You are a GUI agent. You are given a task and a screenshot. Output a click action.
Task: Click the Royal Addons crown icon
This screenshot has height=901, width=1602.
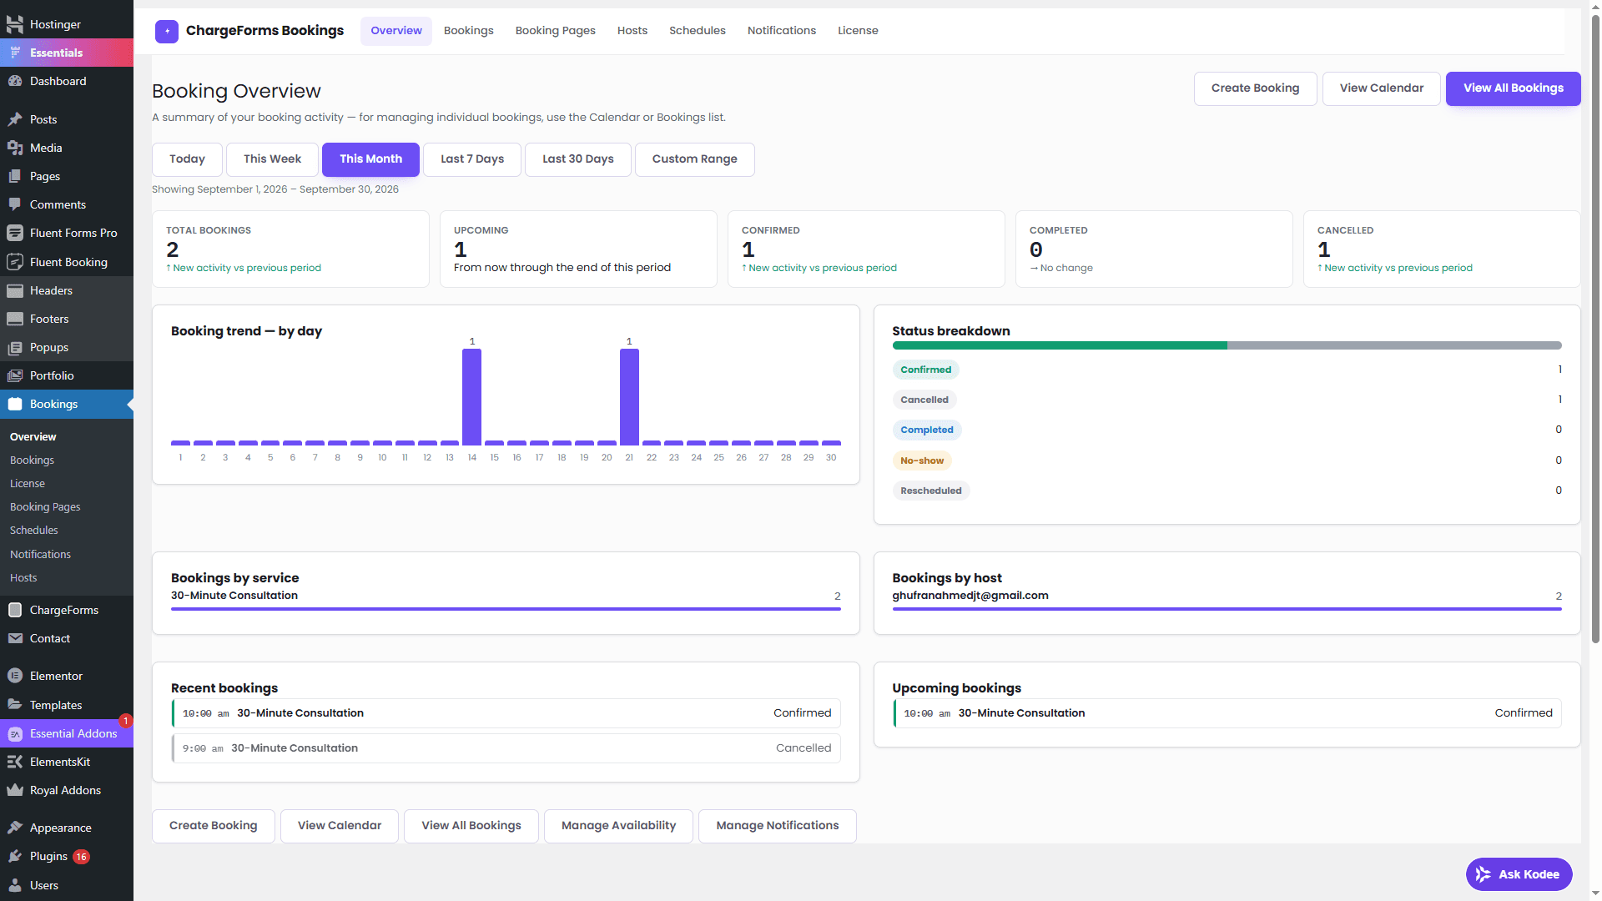tap(15, 790)
